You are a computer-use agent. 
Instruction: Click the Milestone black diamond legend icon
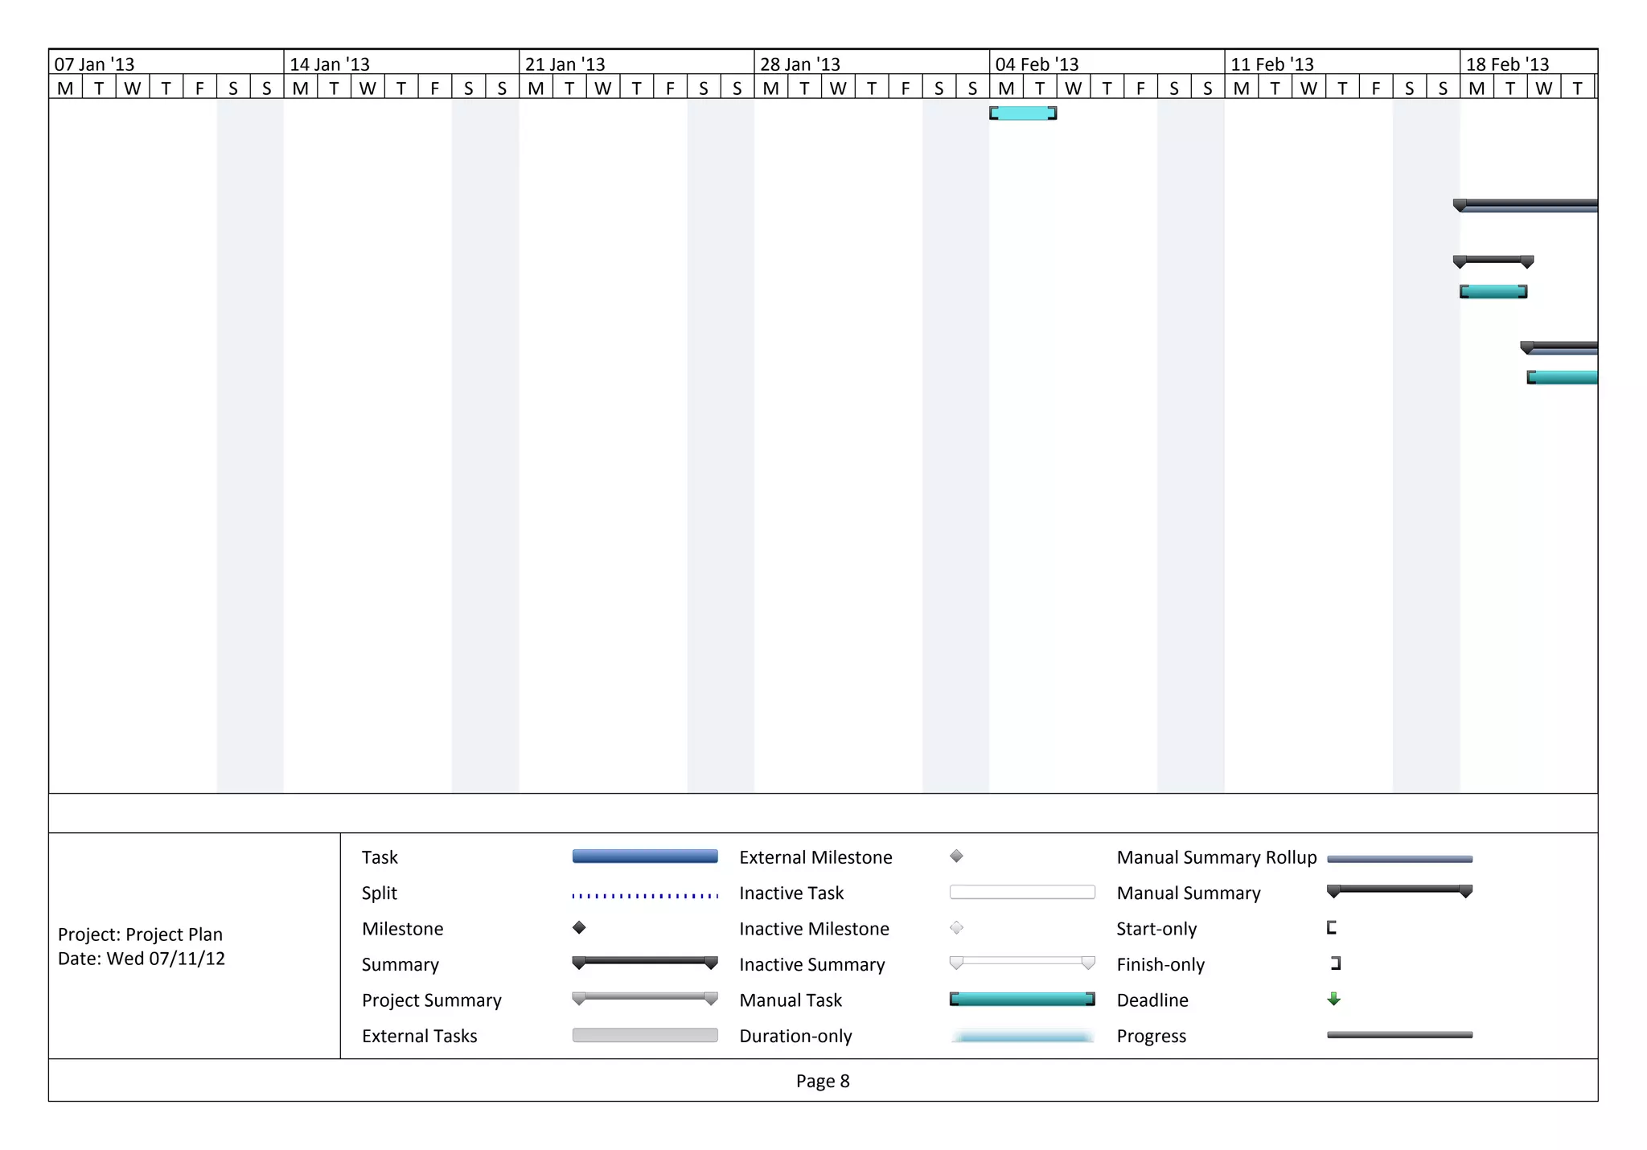pyautogui.click(x=579, y=927)
